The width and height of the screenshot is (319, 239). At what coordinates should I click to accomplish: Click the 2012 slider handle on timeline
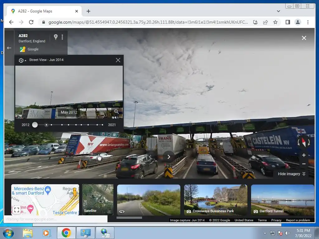click(x=35, y=125)
